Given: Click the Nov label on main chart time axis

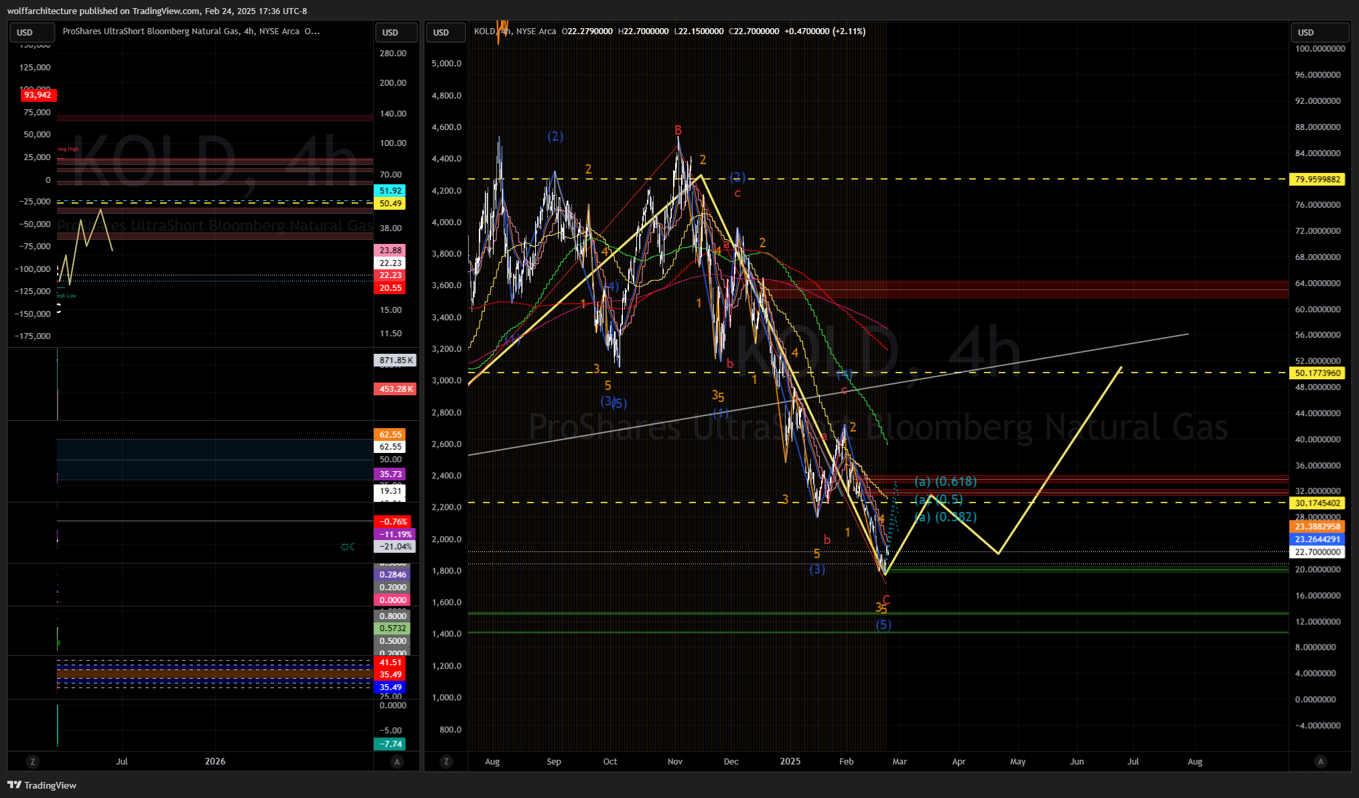Looking at the screenshot, I should 675,762.
